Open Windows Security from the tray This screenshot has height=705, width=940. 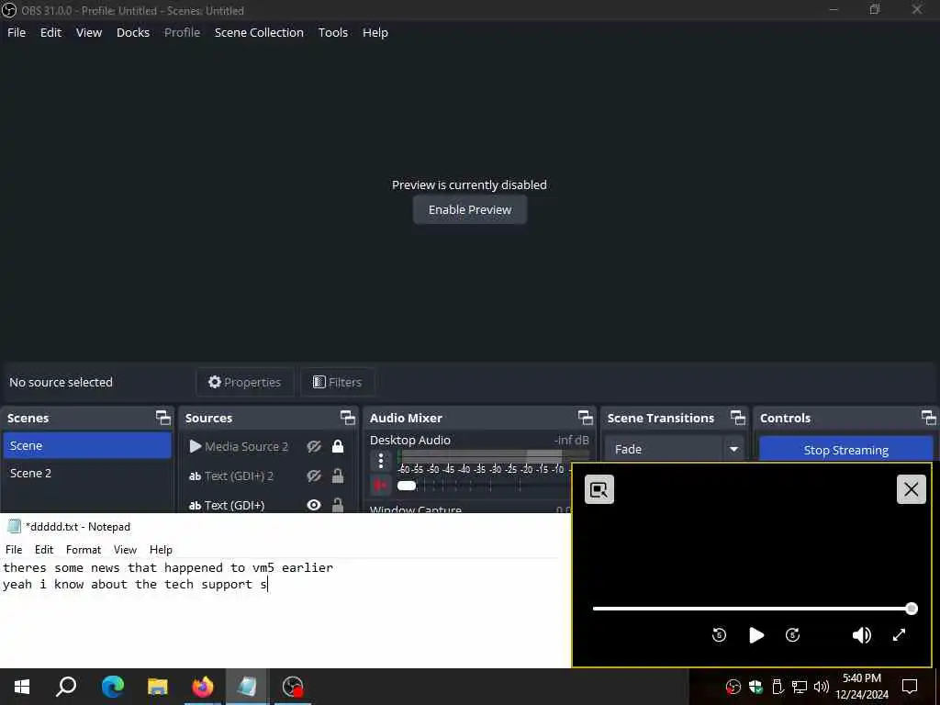[x=755, y=687]
